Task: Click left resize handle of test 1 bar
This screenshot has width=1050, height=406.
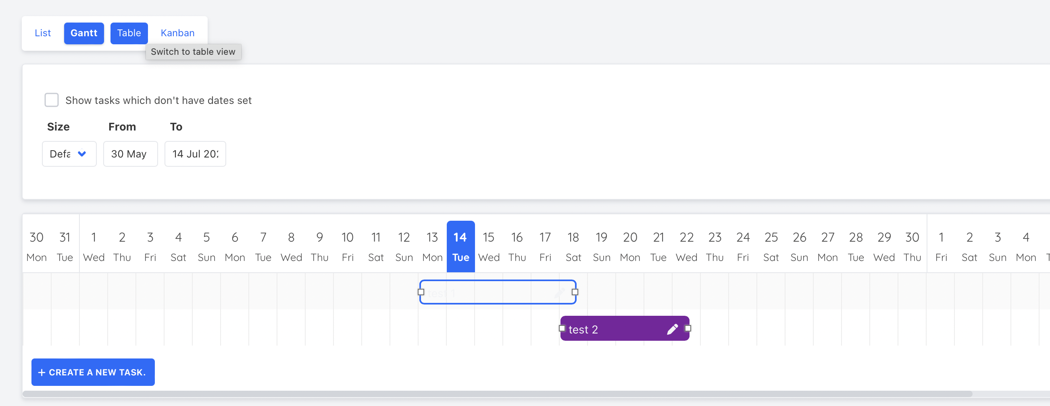Action: click(x=421, y=292)
